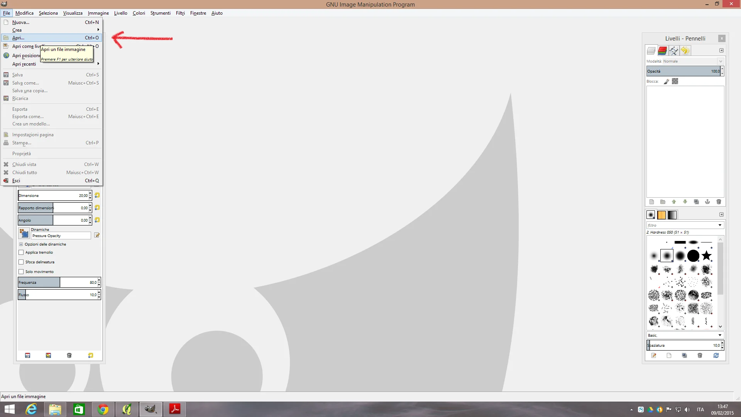Screen dimensions: 741x417
Task: Enable Applica tremolio checkbox
Action: [x=21, y=253]
